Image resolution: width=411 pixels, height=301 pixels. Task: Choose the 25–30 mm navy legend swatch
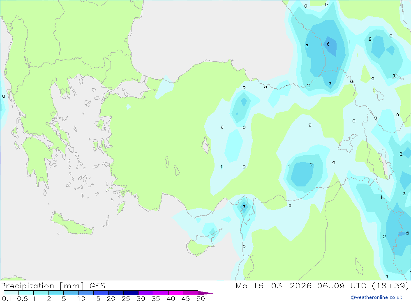click(131, 293)
